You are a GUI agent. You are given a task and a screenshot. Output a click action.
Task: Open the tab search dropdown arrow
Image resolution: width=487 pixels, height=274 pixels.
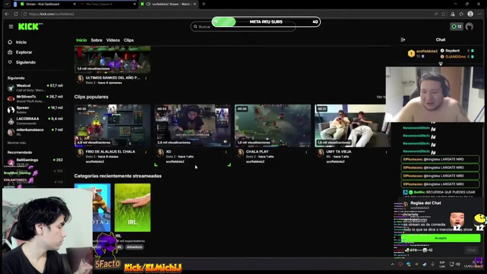(x=6, y=4)
